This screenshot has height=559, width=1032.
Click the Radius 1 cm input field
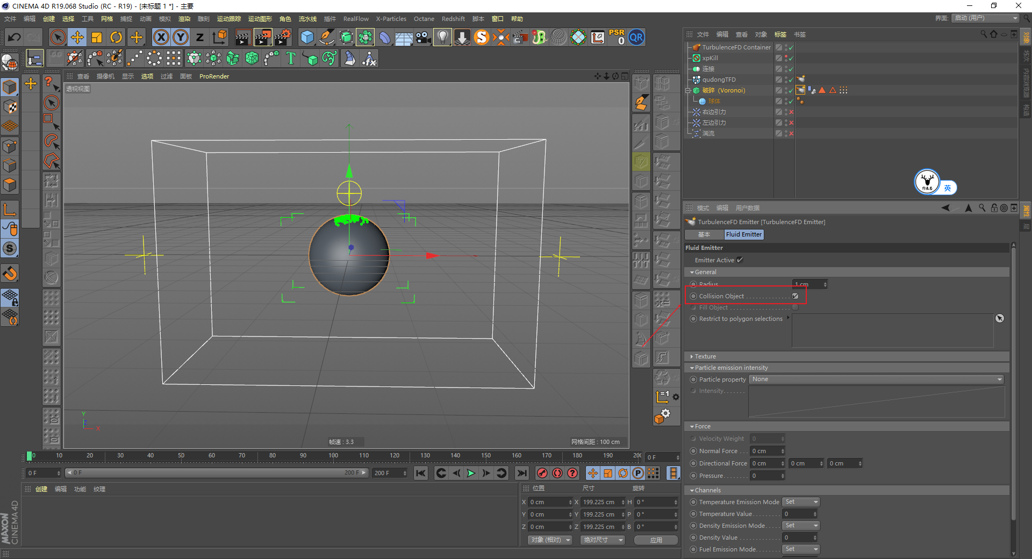(809, 284)
